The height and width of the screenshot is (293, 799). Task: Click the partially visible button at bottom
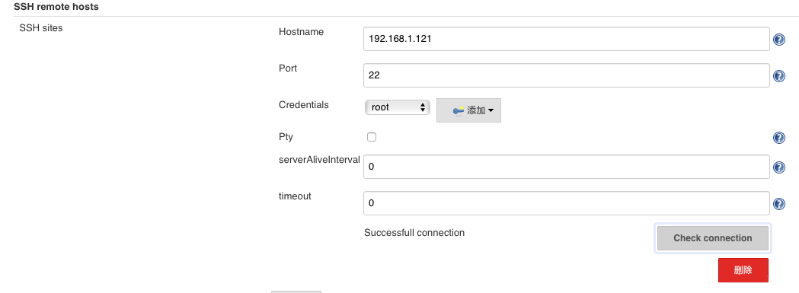(296, 291)
